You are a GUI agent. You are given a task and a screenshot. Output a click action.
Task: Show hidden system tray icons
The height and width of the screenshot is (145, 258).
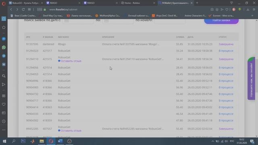213,141
